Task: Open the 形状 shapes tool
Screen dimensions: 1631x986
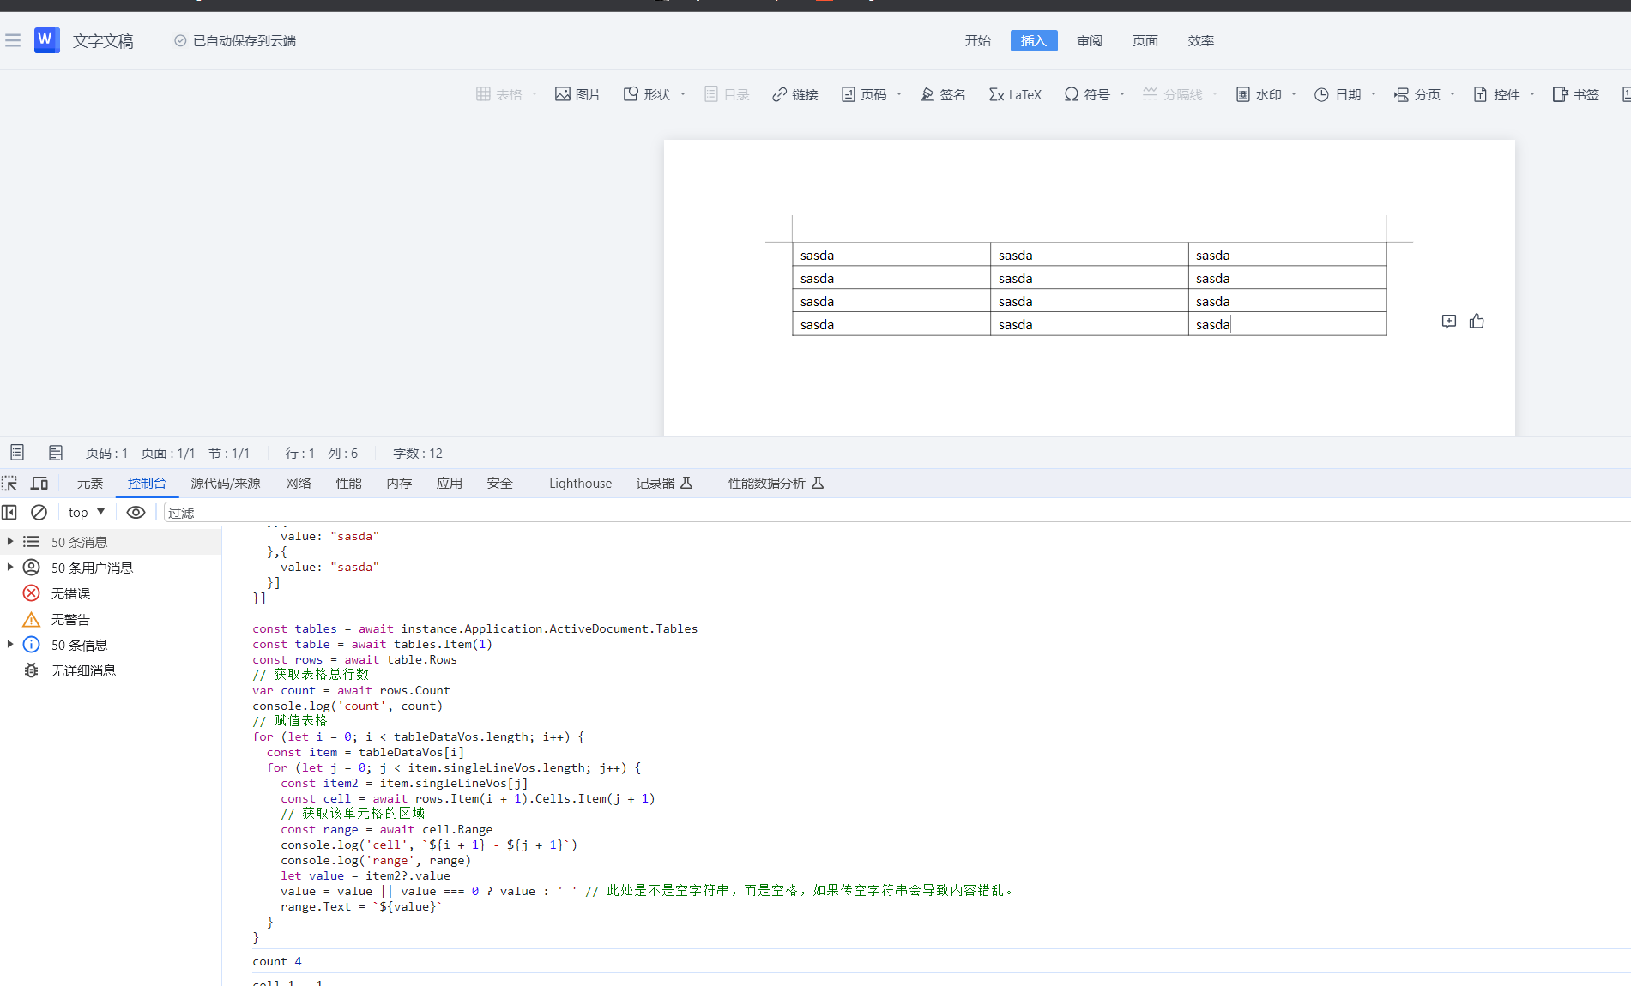Action: point(647,94)
